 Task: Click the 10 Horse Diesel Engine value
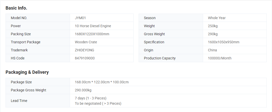(93, 26)
